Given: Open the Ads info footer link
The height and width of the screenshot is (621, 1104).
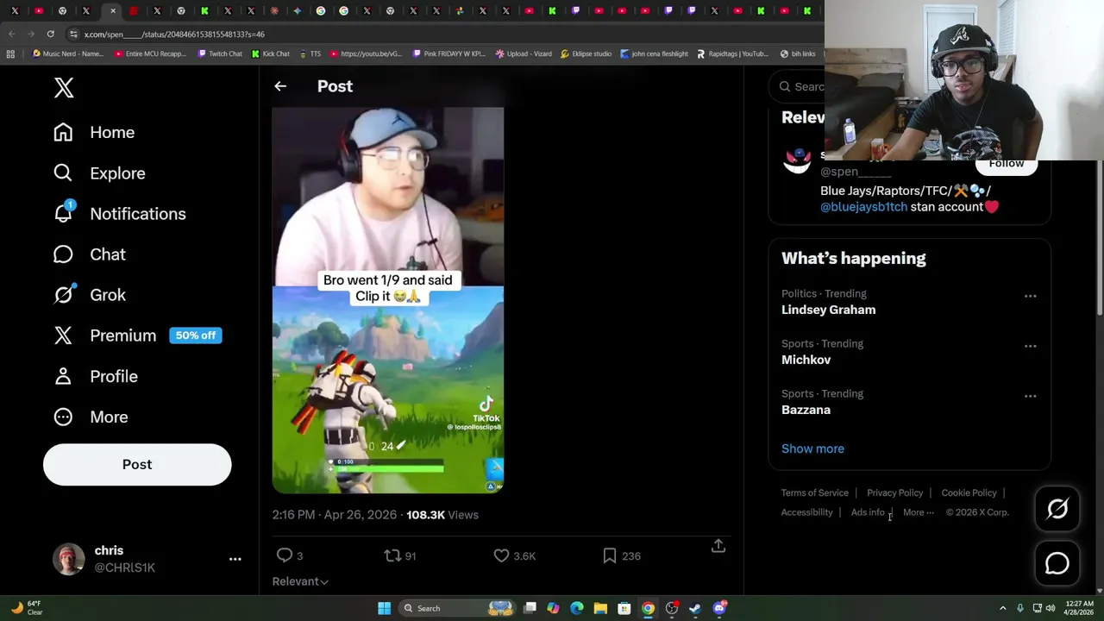Looking at the screenshot, I should (868, 512).
